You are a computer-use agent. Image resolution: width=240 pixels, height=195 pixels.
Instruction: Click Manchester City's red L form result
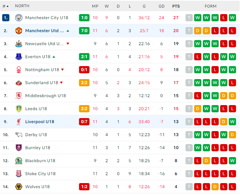click(x=224, y=18)
